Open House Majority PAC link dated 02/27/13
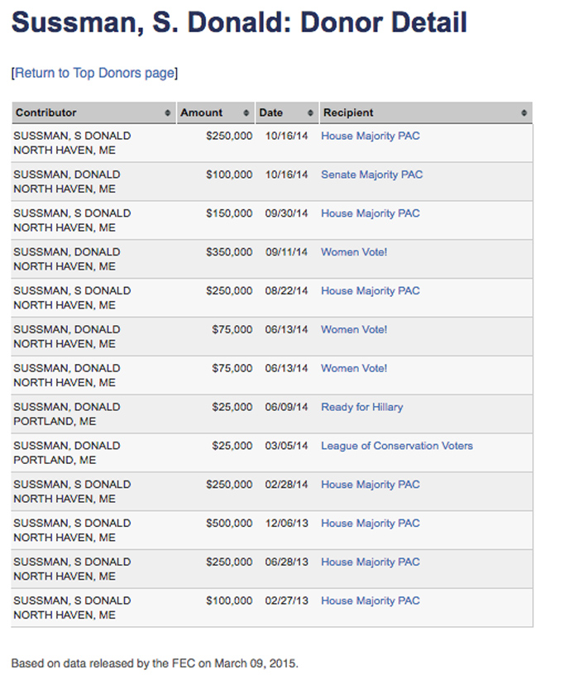The width and height of the screenshot is (579, 684). tap(370, 600)
